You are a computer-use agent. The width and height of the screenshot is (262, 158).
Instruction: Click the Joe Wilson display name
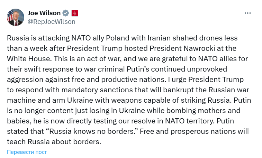44,13
